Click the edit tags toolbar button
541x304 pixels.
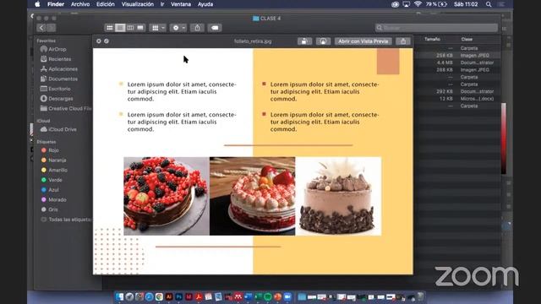click(215, 28)
